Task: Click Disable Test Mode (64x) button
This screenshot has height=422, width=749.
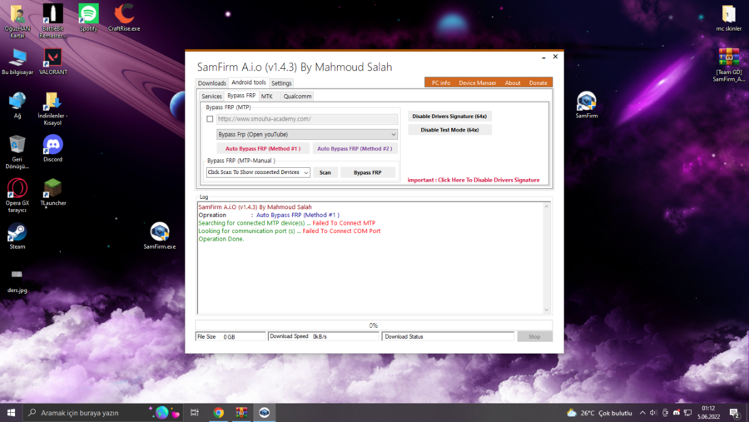Action: 449,130
